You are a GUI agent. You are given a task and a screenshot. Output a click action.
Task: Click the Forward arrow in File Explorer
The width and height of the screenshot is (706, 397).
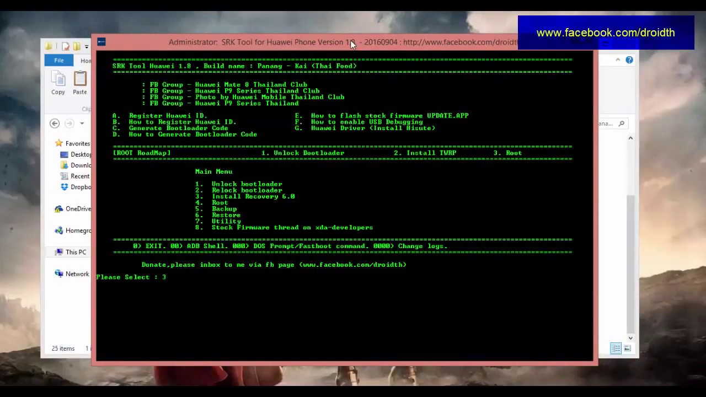tap(69, 124)
